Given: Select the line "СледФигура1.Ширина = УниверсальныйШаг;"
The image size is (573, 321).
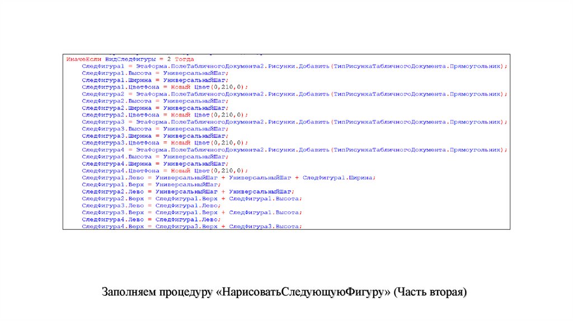Looking at the screenshot, I should [155, 80].
